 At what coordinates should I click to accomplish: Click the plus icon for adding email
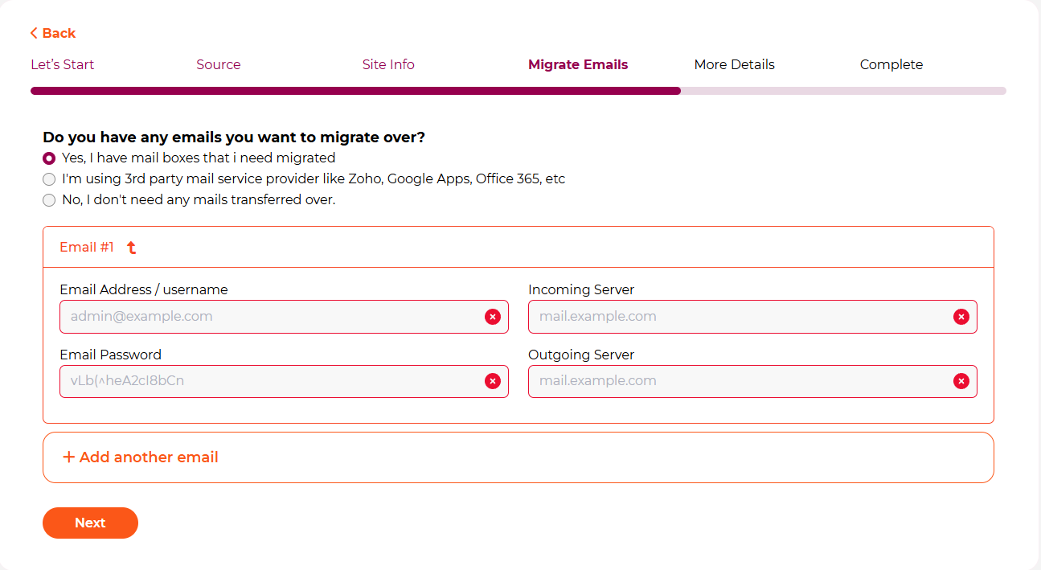click(x=69, y=457)
